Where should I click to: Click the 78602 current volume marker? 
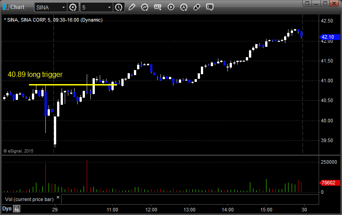point(329,183)
